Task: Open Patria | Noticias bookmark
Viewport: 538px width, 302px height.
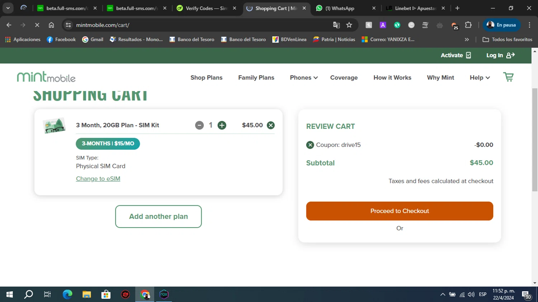Action: tap(334, 39)
